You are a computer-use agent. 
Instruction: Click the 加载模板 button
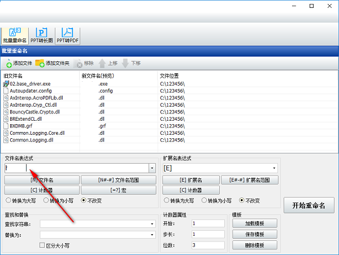pos(254,223)
